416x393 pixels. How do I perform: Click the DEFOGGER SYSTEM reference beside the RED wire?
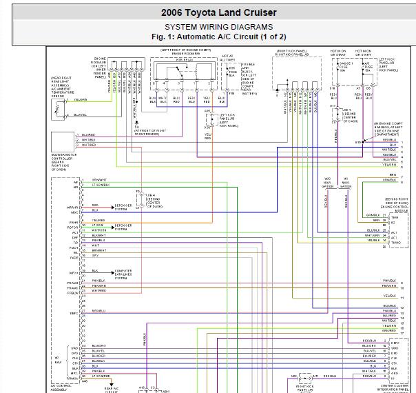pyautogui.click(x=123, y=207)
